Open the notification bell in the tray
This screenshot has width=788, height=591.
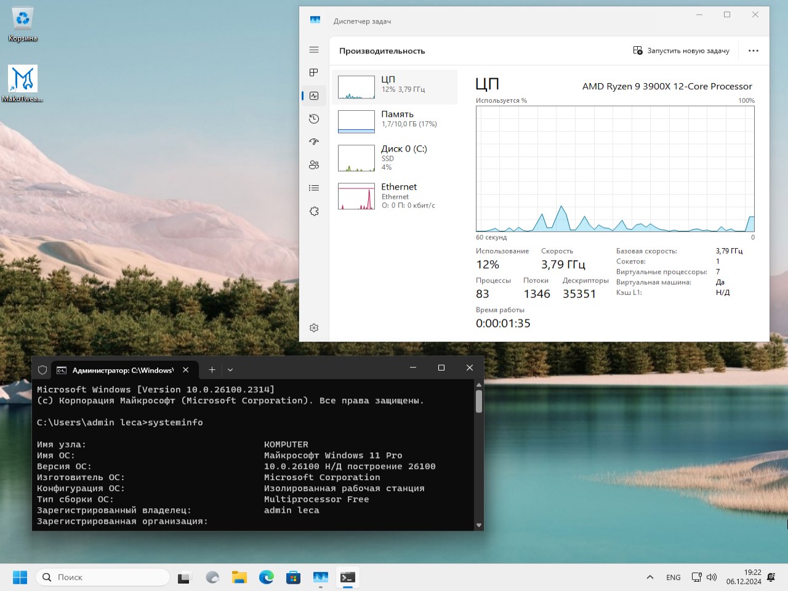771,577
